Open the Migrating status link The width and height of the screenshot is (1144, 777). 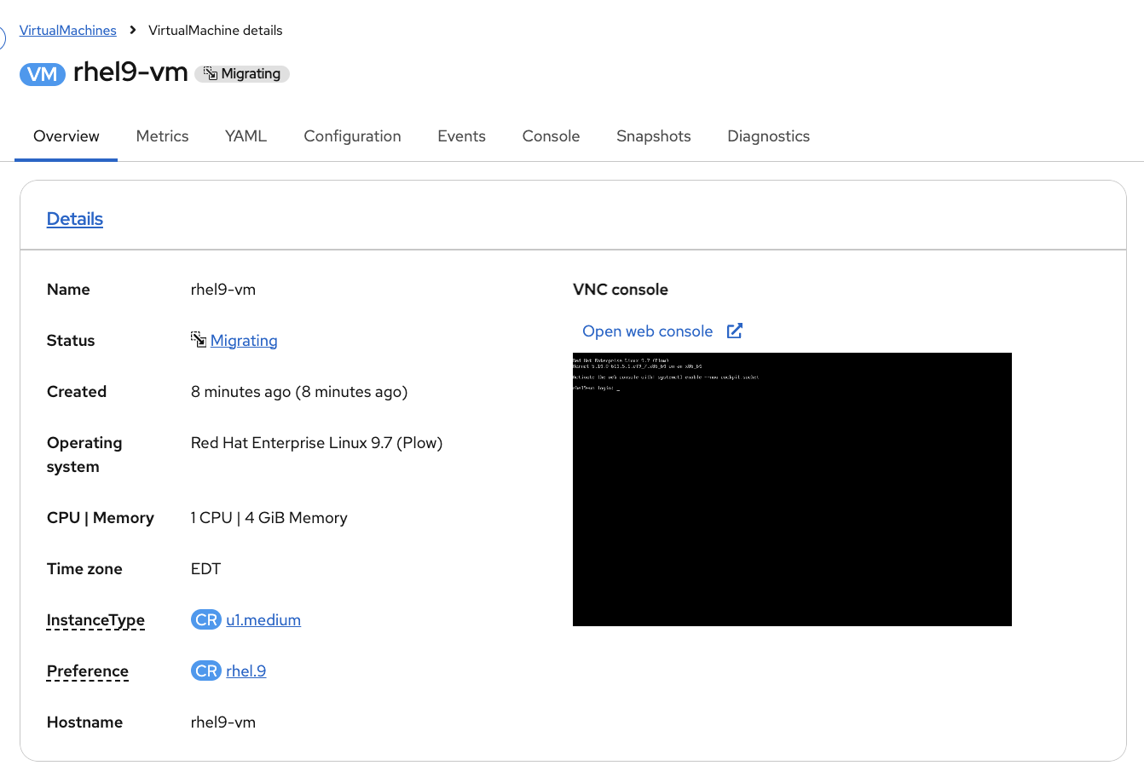[244, 340]
